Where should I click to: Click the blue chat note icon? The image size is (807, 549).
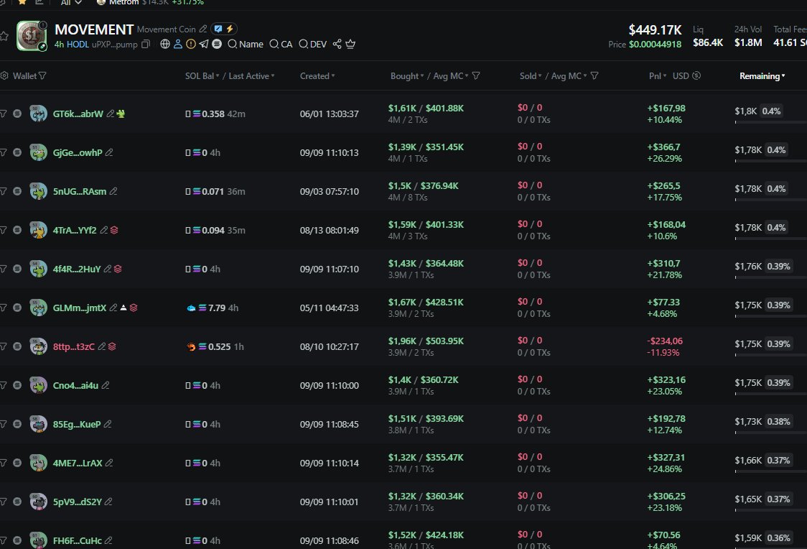click(x=218, y=29)
